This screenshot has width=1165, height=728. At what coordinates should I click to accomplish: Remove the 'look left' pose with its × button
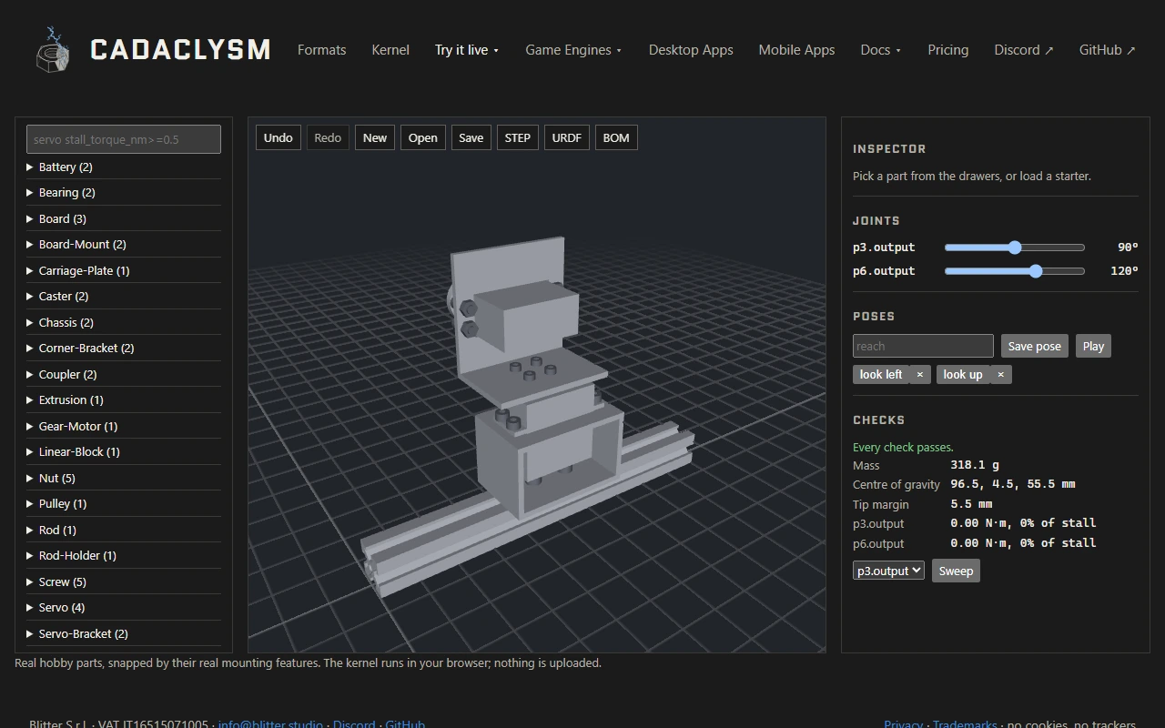(919, 374)
